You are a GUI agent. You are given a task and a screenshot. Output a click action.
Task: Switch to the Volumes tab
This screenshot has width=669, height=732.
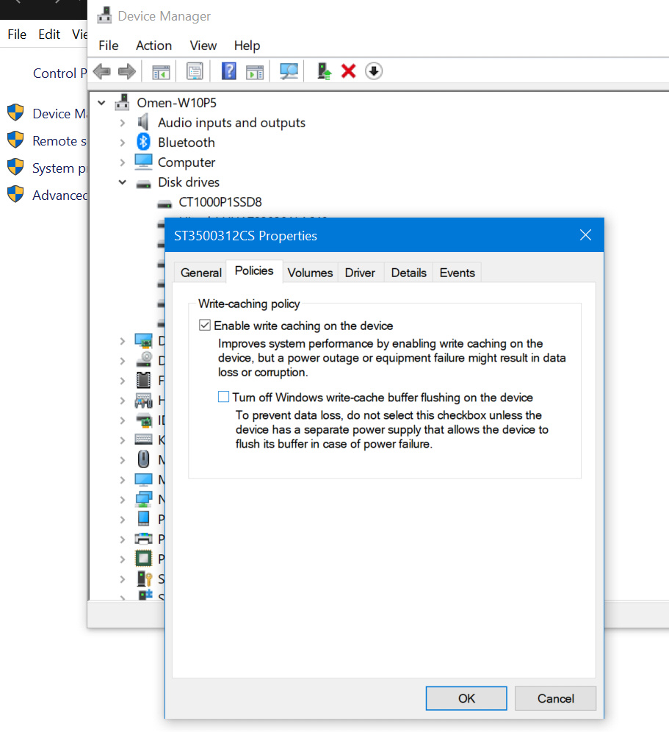click(310, 273)
